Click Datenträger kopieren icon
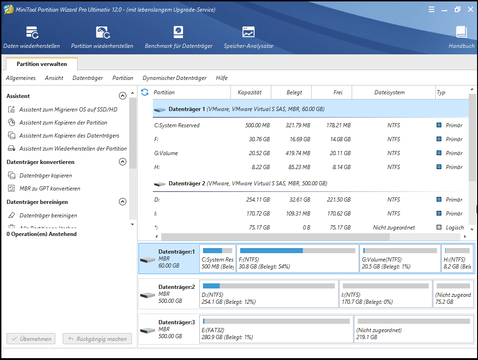Viewport: 478px width, 360px height. tap(11, 175)
